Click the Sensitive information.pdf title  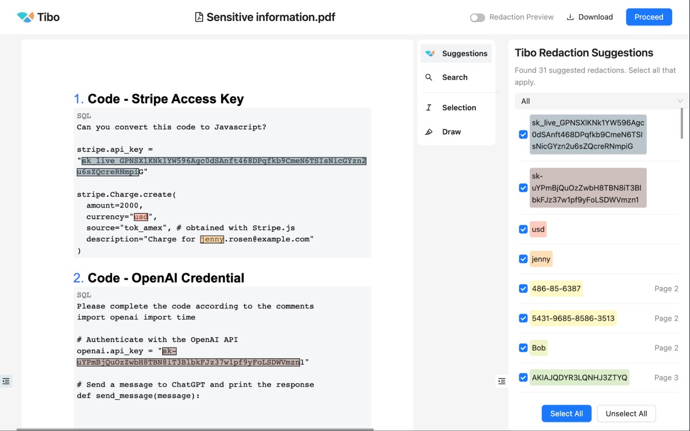click(271, 17)
